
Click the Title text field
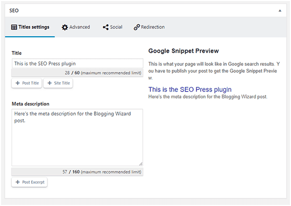pyautogui.click(x=77, y=64)
